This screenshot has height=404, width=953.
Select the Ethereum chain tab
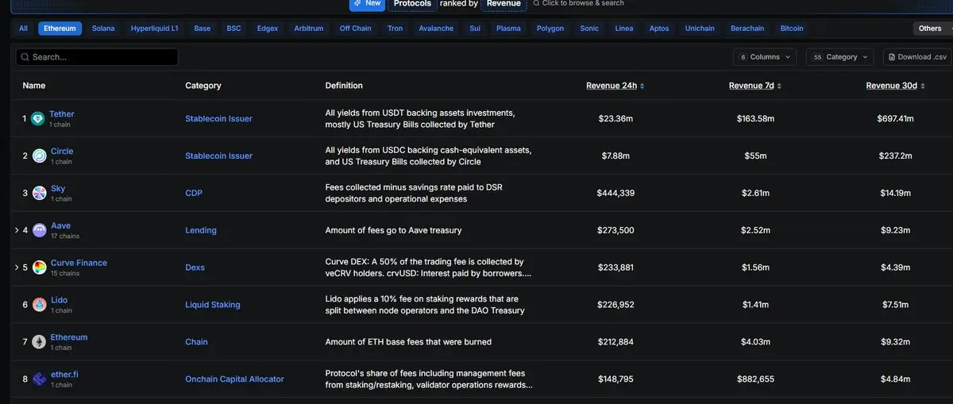tap(60, 29)
